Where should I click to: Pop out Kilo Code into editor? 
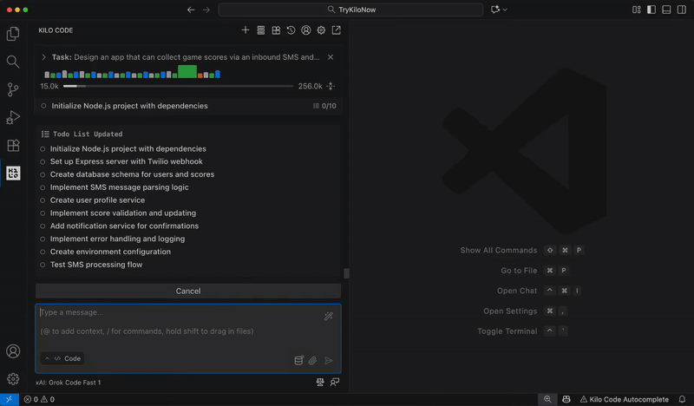337,30
